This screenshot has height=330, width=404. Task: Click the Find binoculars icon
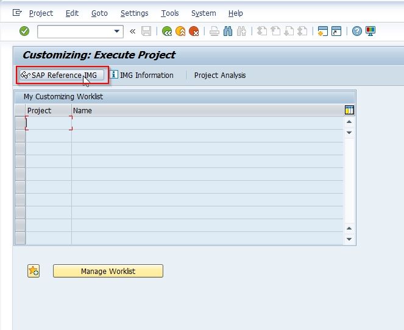pyautogui.click(x=228, y=32)
